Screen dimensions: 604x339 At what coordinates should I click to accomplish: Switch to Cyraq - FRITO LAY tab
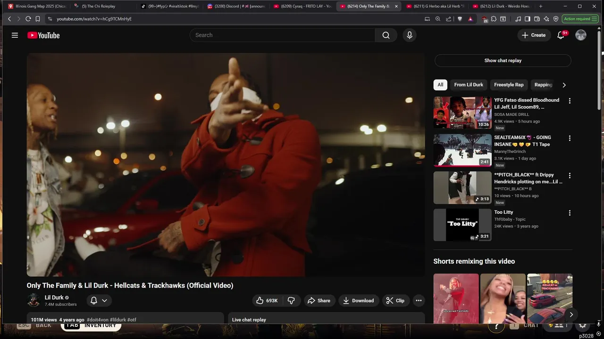point(303,6)
